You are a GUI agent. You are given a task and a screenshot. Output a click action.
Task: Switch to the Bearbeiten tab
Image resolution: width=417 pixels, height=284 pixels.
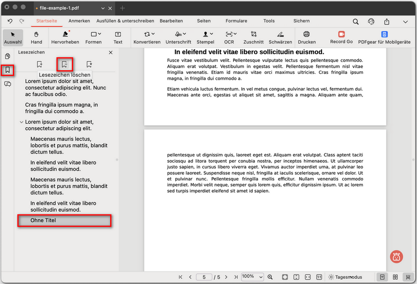tap(171, 21)
